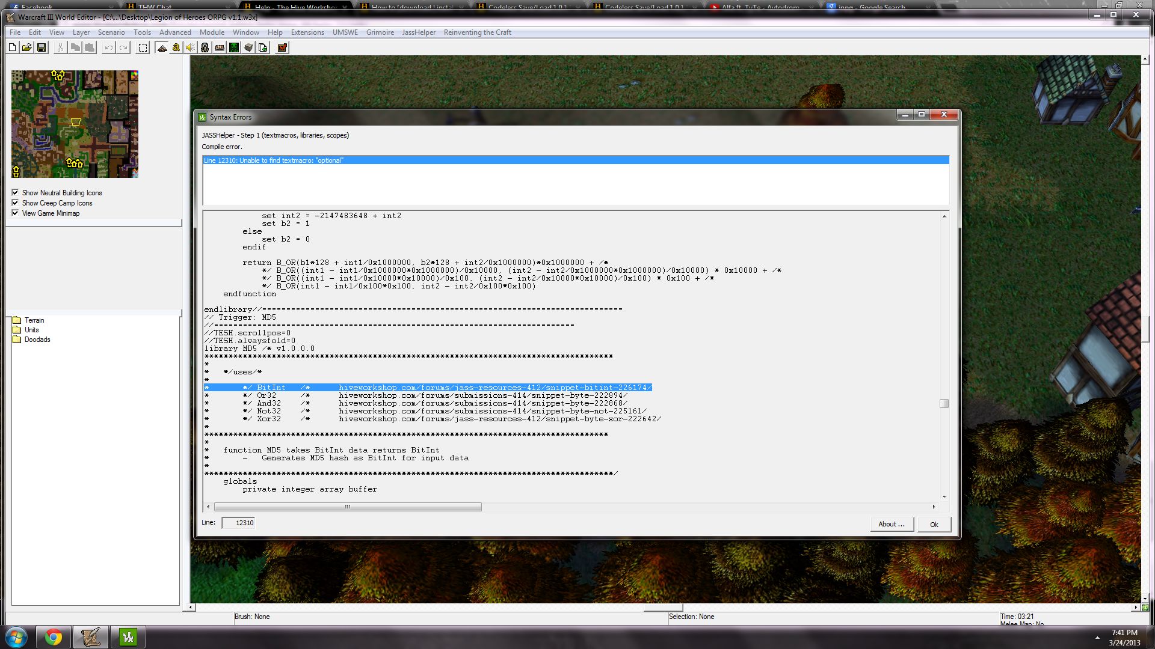Image resolution: width=1155 pixels, height=649 pixels.
Task: Click the code pane scroll-down arrow
Action: pyautogui.click(x=944, y=497)
